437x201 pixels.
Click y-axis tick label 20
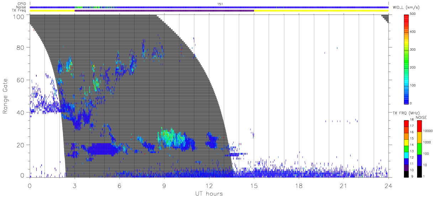[x=20, y=145]
